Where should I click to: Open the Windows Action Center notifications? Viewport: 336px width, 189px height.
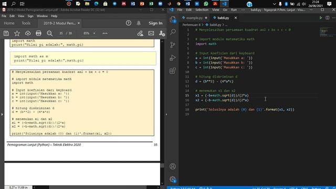[330, 4]
